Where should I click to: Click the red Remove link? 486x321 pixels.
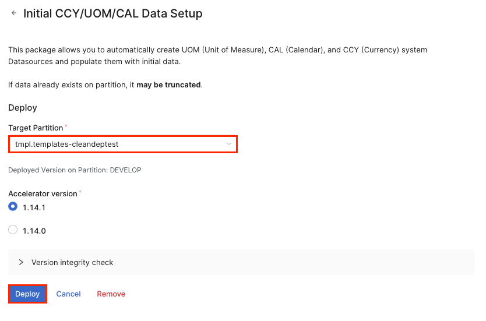tap(111, 294)
